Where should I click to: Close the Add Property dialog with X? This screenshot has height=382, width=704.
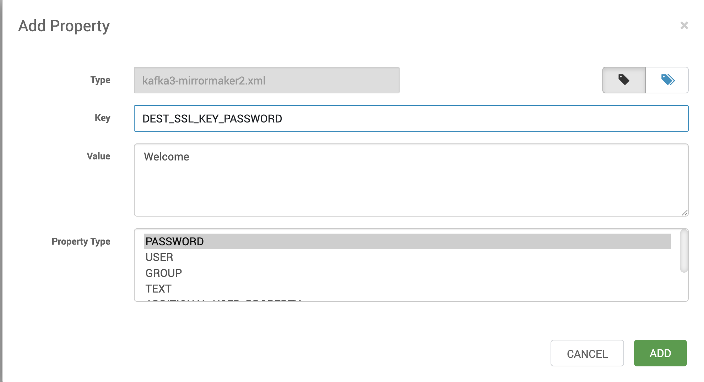(684, 26)
